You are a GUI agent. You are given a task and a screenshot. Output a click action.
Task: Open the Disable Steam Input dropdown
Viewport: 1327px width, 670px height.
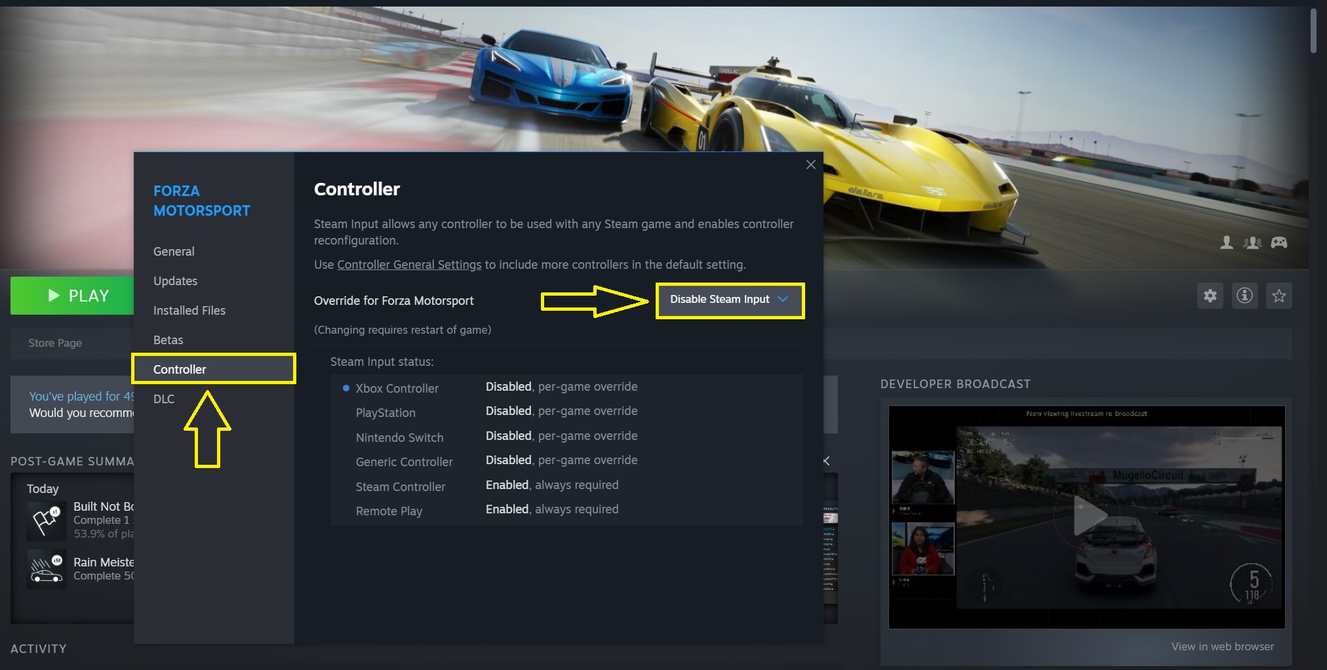coord(730,301)
